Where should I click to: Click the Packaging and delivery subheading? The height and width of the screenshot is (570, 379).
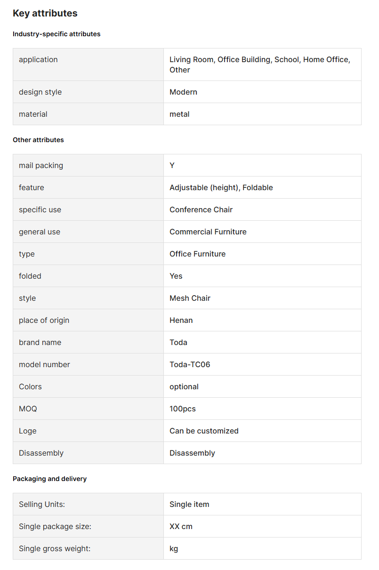click(50, 479)
